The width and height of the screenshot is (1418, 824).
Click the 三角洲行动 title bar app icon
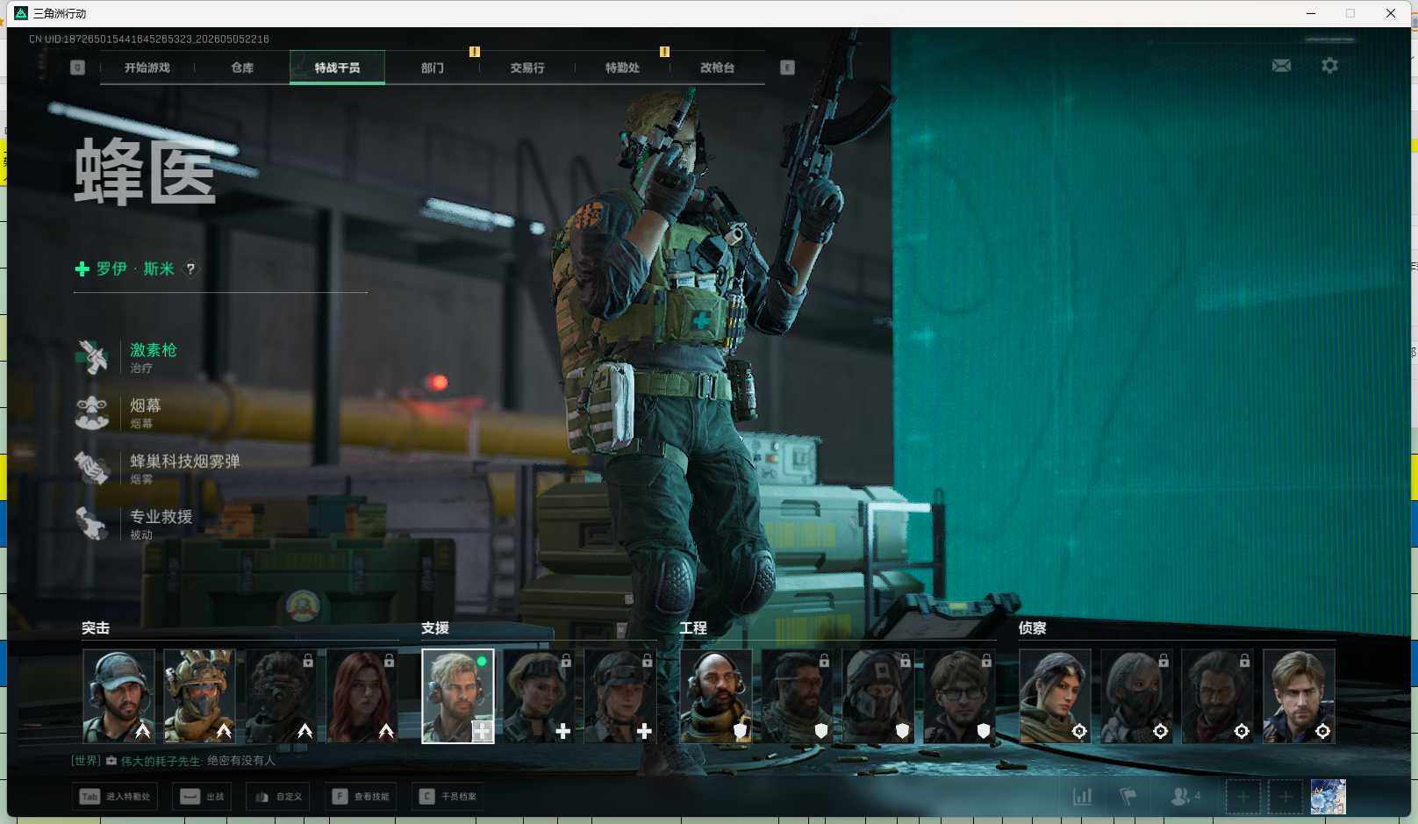pos(21,13)
